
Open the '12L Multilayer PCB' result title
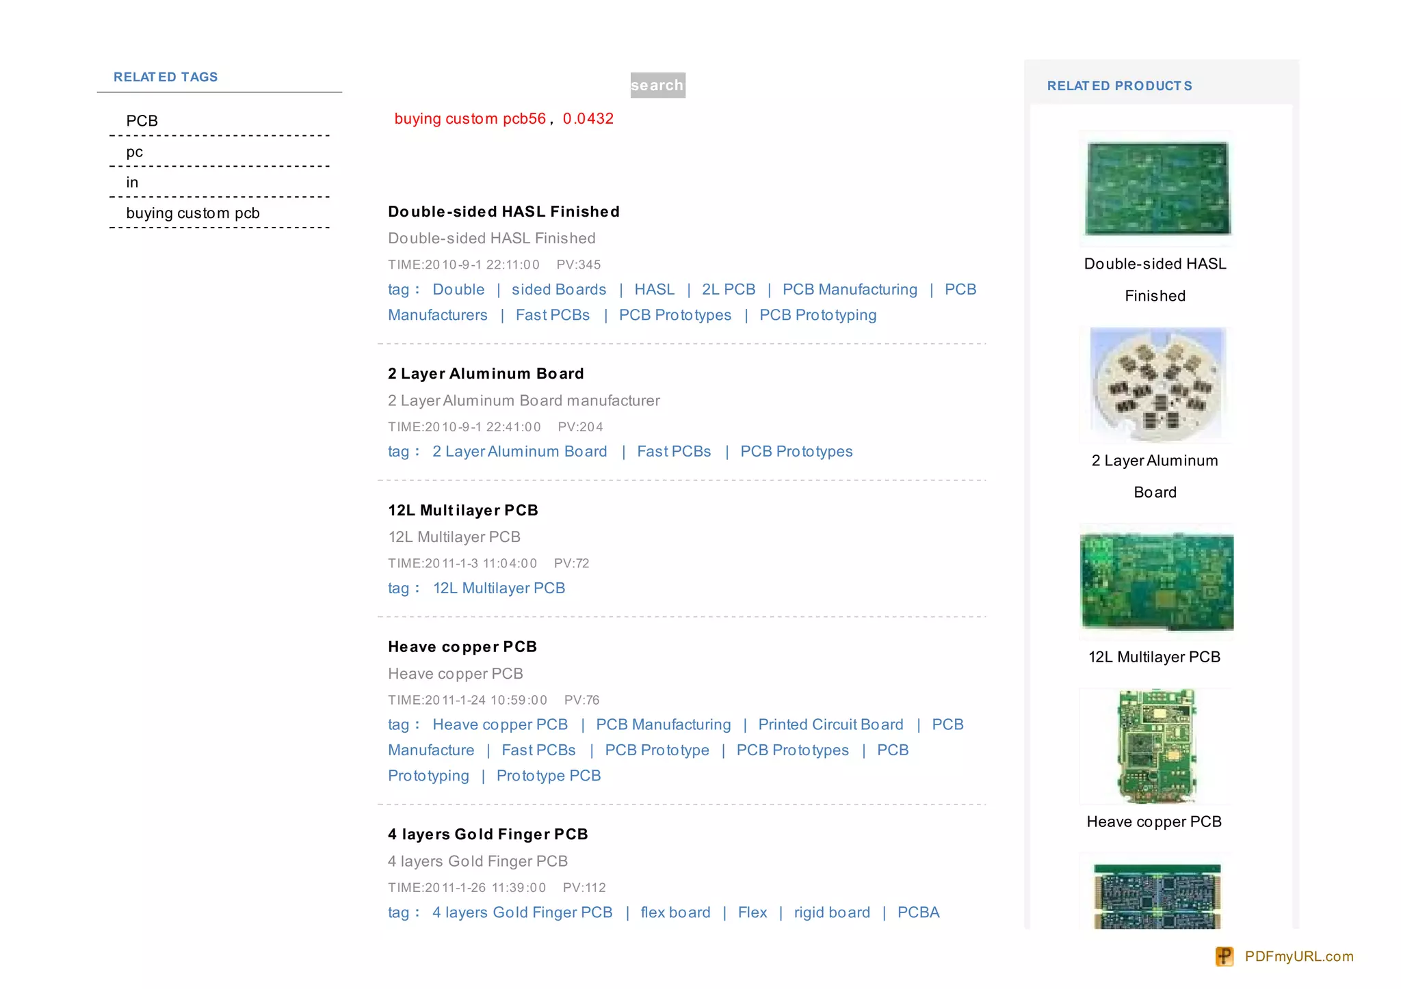click(x=463, y=511)
